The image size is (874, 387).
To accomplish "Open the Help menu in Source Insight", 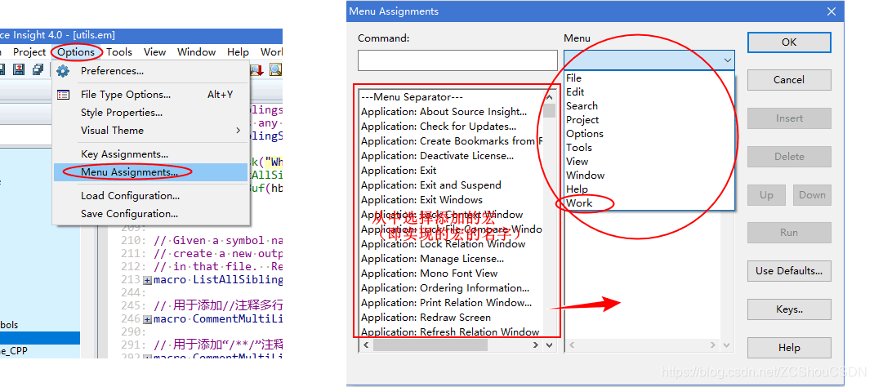I will [x=238, y=51].
